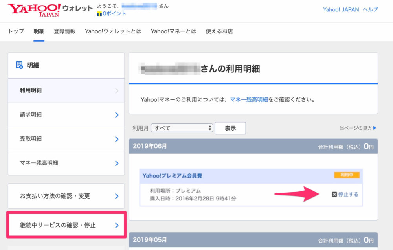Click the chevron on マネー残高明細 row
Image resolution: width=393 pixels, height=250 pixels.
click(x=117, y=163)
